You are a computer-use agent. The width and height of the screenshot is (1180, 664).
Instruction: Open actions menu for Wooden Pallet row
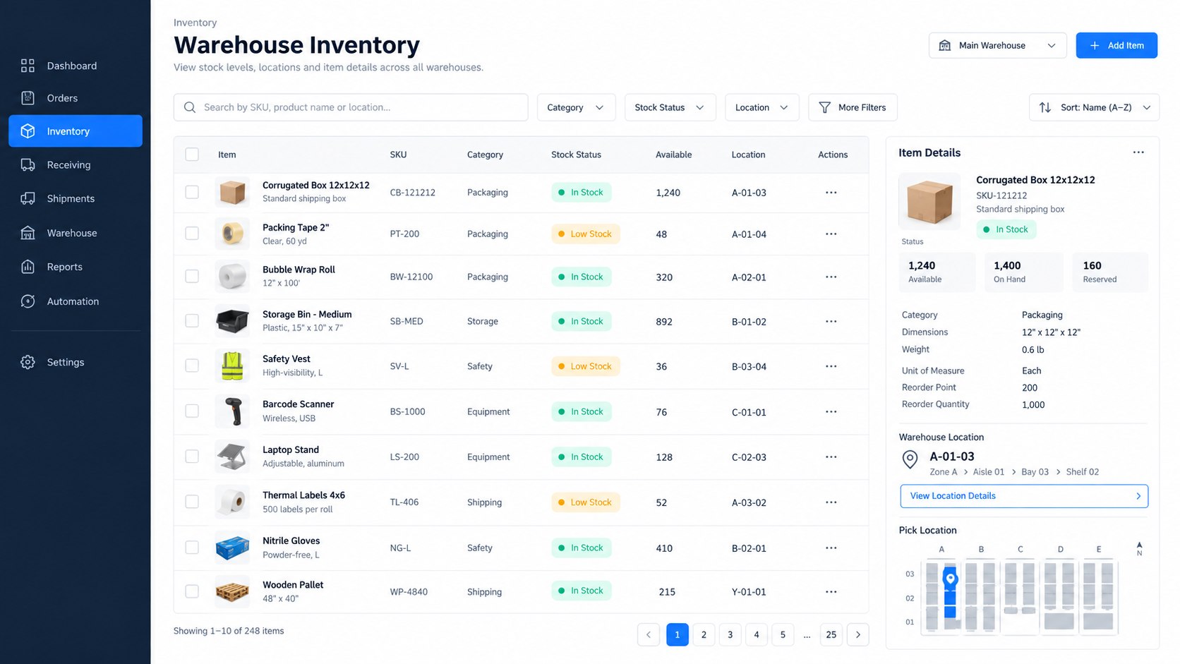831,591
